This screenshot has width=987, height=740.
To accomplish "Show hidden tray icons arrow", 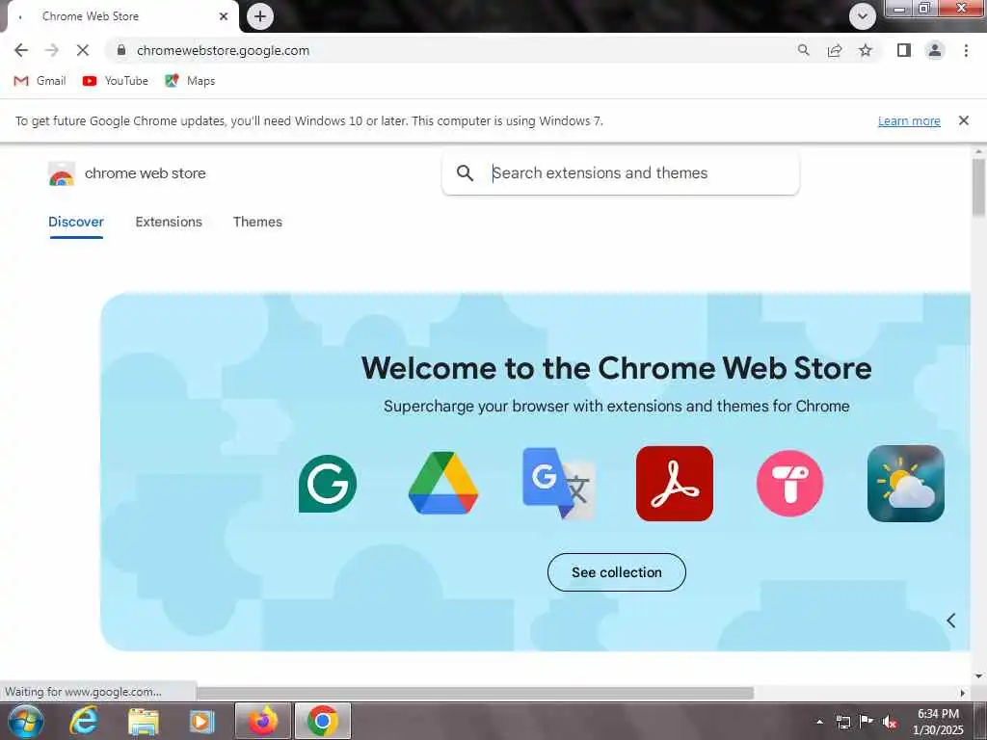I will [x=819, y=722].
